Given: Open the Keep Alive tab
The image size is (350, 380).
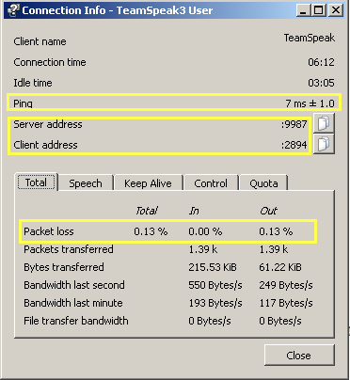Looking at the screenshot, I should coord(148,183).
